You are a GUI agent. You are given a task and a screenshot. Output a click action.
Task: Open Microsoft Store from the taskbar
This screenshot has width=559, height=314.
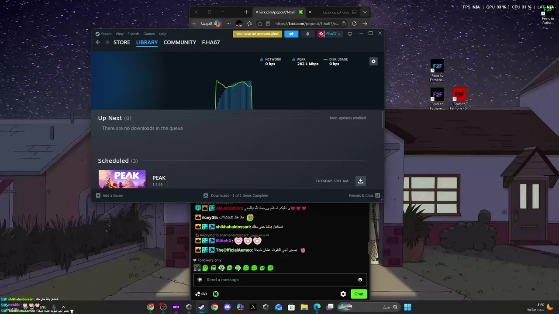click(x=291, y=307)
